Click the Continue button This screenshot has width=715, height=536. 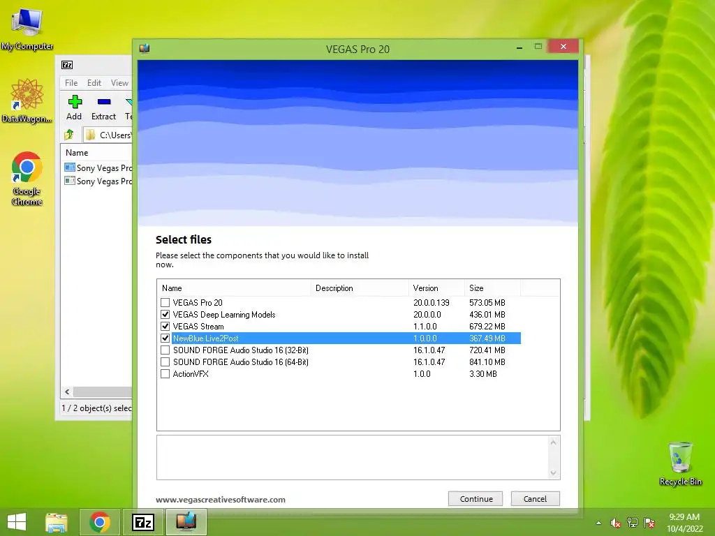tap(476, 498)
